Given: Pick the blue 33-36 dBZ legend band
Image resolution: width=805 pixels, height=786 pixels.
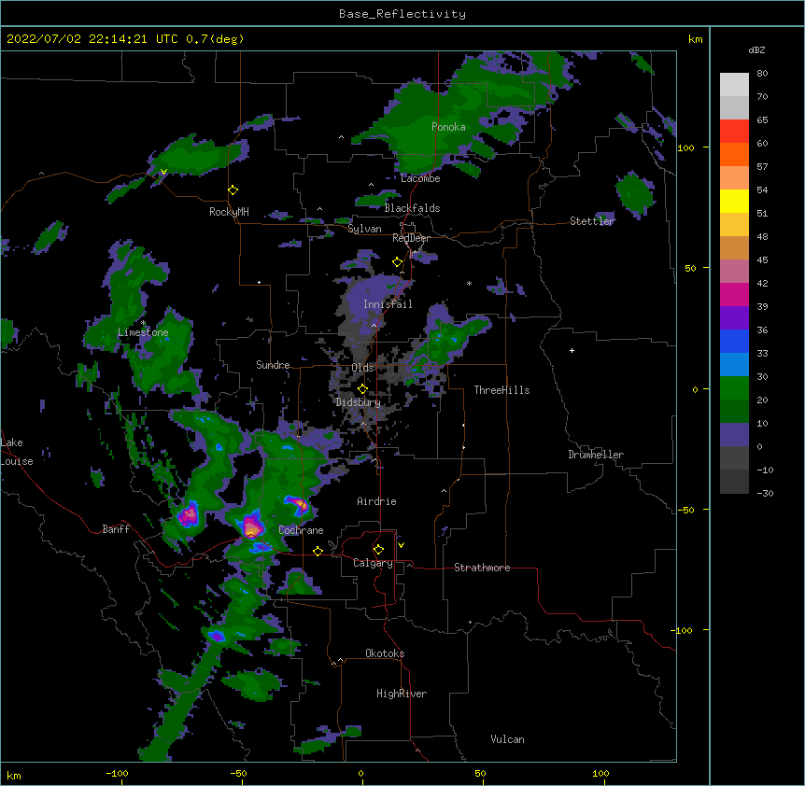Looking at the screenshot, I should 734,341.
